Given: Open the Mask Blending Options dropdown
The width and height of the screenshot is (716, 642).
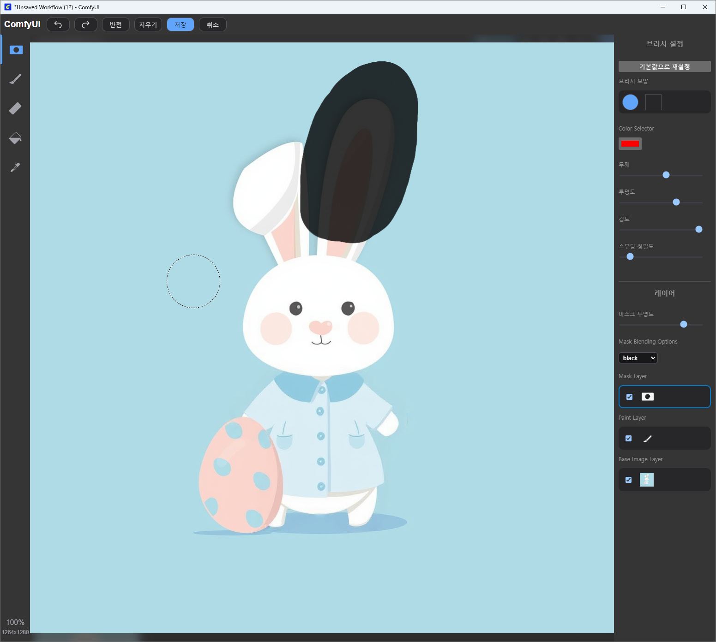Looking at the screenshot, I should tap(638, 358).
